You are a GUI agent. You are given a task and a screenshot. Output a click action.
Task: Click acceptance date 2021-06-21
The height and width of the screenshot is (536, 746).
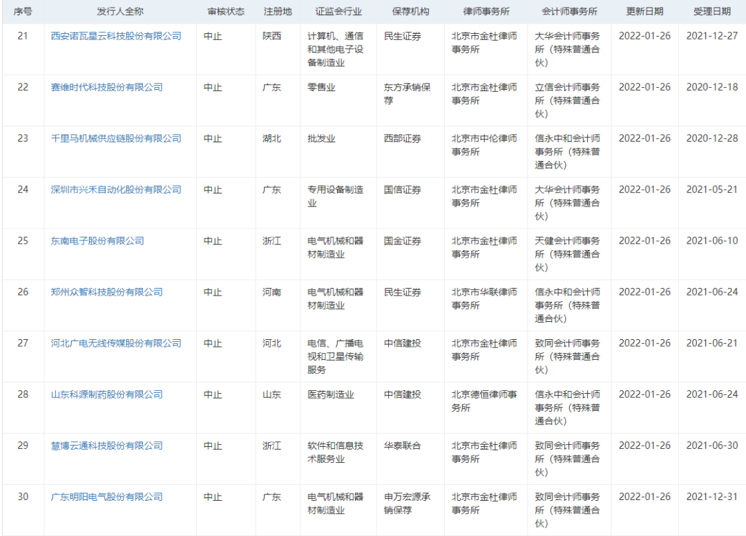tap(712, 343)
